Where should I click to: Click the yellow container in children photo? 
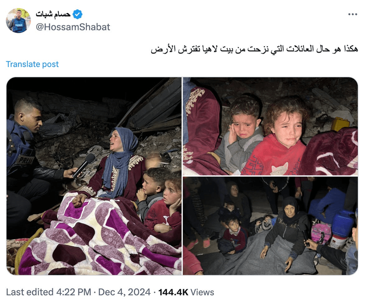click(340, 124)
